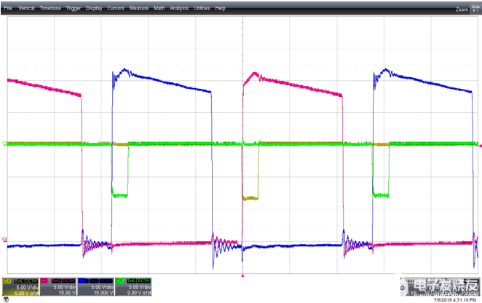Open the Utilities menu

coord(202,7)
